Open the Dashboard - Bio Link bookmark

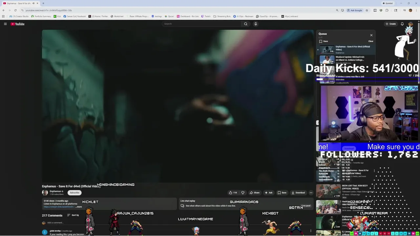[x=188, y=16]
